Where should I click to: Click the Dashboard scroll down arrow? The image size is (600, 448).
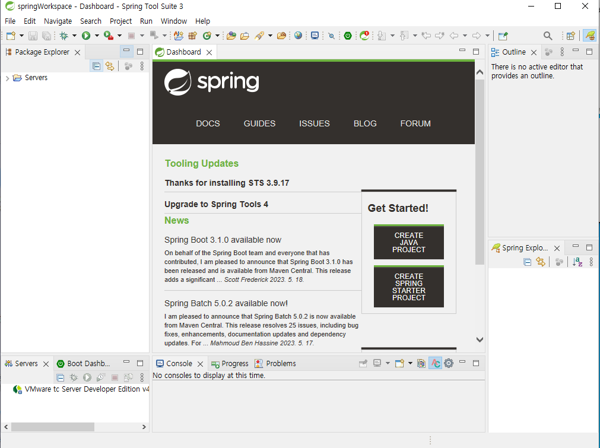[x=480, y=339]
